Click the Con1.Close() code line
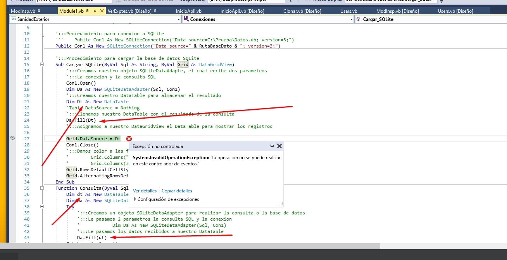The width and height of the screenshot is (507, 260). point(82,145)
